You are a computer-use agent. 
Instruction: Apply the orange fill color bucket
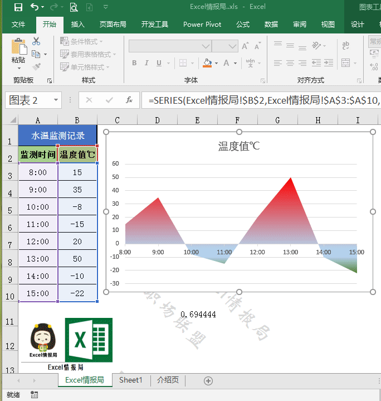tap(207, 63)
